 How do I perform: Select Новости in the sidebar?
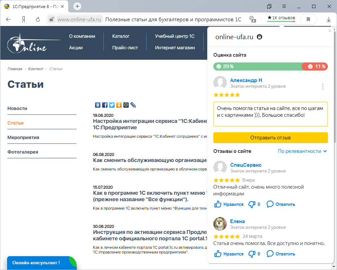[17, 108]
